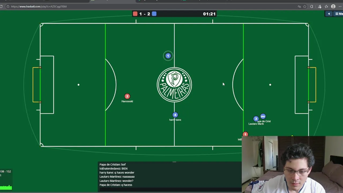Click blue player 3 Lautaro disc

click(x=256, y=118)
